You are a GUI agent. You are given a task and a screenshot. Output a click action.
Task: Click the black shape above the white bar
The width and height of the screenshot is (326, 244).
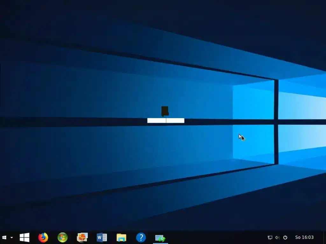point(165,112)
